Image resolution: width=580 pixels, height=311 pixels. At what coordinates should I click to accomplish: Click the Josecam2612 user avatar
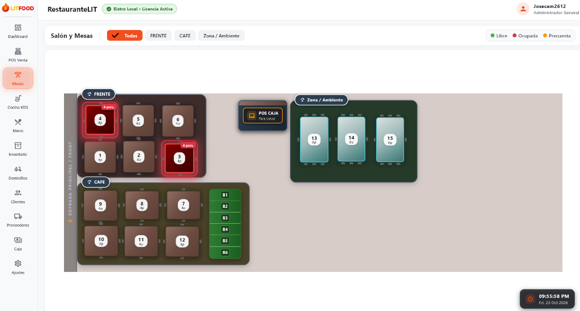coord(523,9)
